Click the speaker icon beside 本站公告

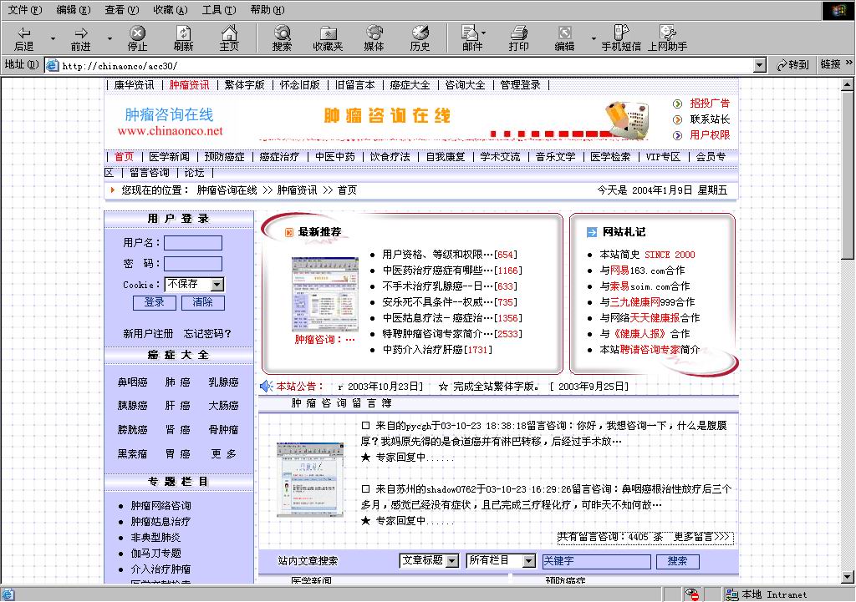click(x=266, y=387)
